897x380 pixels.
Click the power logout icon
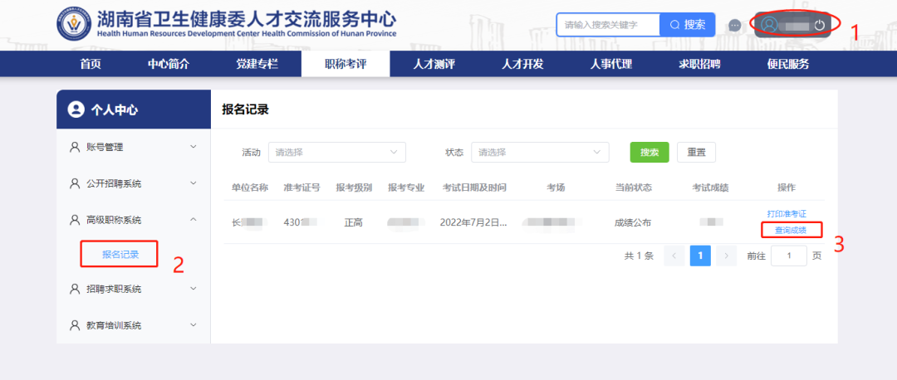(x=819, y=25)
